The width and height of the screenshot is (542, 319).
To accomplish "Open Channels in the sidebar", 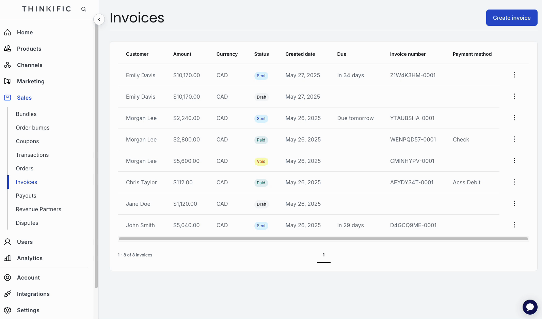I will (x=30, y=65).
